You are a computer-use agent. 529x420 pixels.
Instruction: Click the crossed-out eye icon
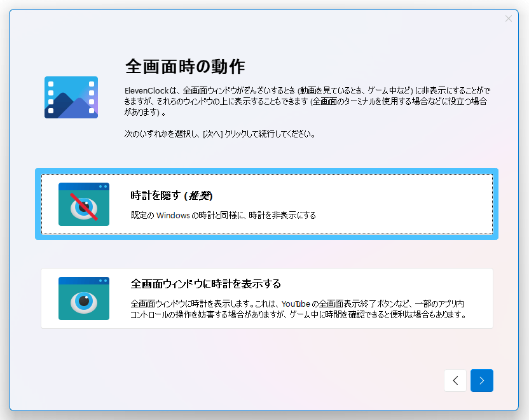tap(84, 204)
